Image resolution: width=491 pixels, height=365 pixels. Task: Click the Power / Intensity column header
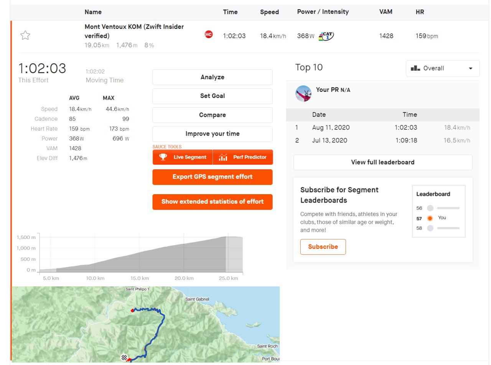coord(323,12)
